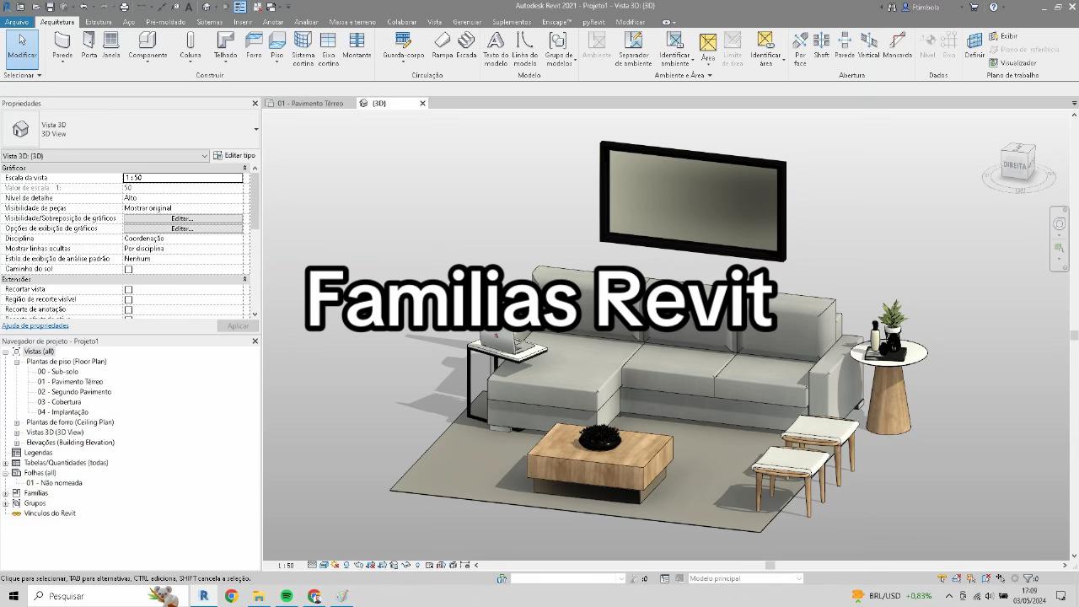Pick the Coluna column tool

tap(191, 46)
